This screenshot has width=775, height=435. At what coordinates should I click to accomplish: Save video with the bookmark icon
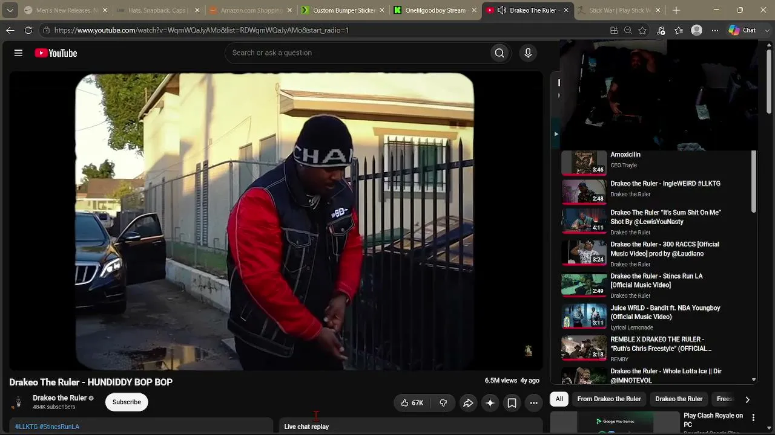512,403
